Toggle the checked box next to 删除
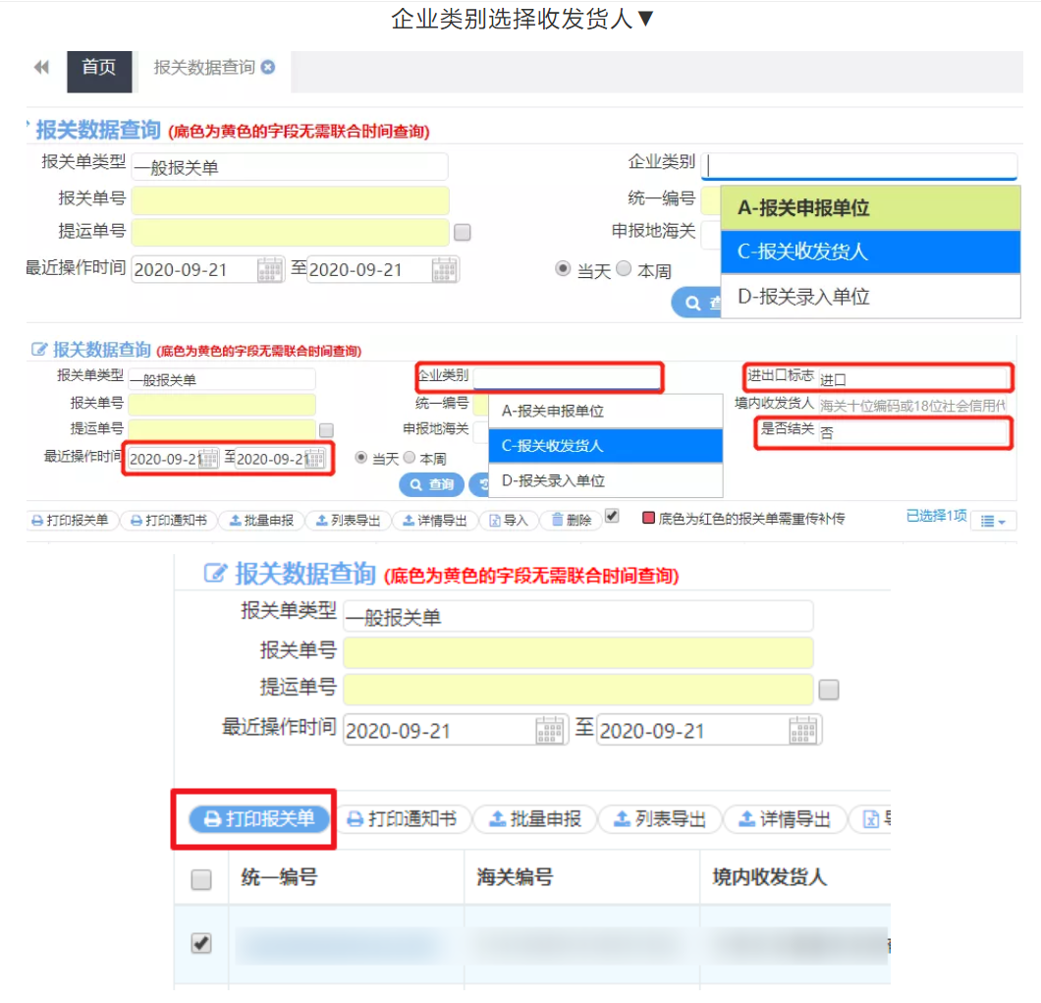This screenshot has width=1041, height=1003. pyautogui.click(x=612, y=516)
